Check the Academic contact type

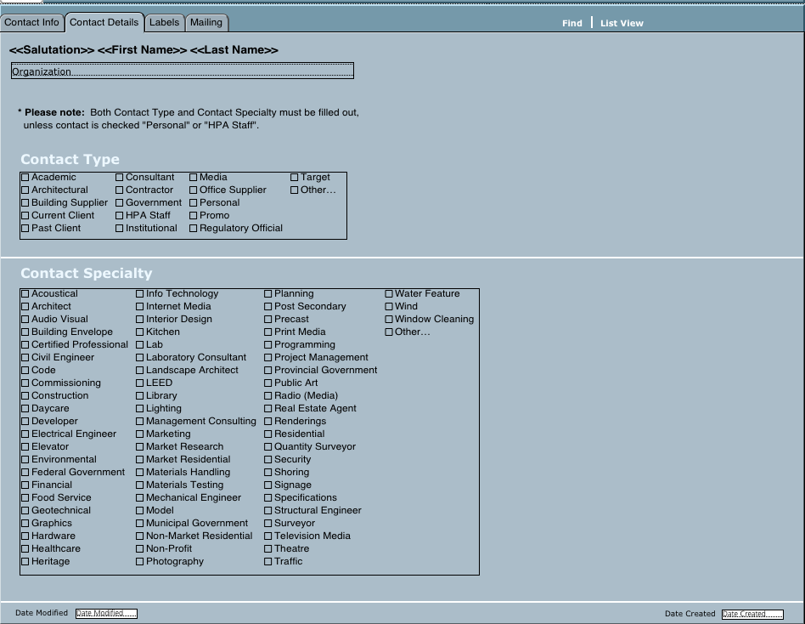tap(25, 178)
